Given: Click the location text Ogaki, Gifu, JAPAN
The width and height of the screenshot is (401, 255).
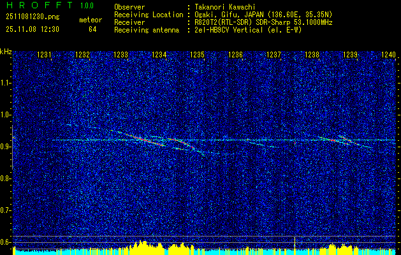Looking at the screenshot, I should tap(230, 15).
